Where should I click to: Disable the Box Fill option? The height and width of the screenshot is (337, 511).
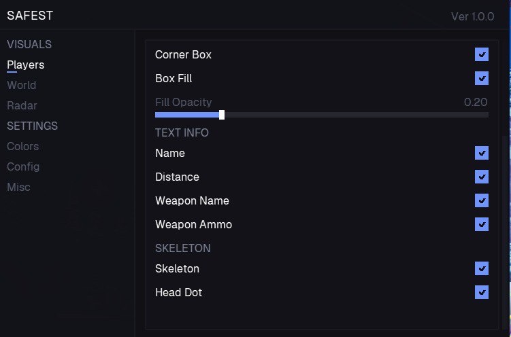[x=482, y=79]
